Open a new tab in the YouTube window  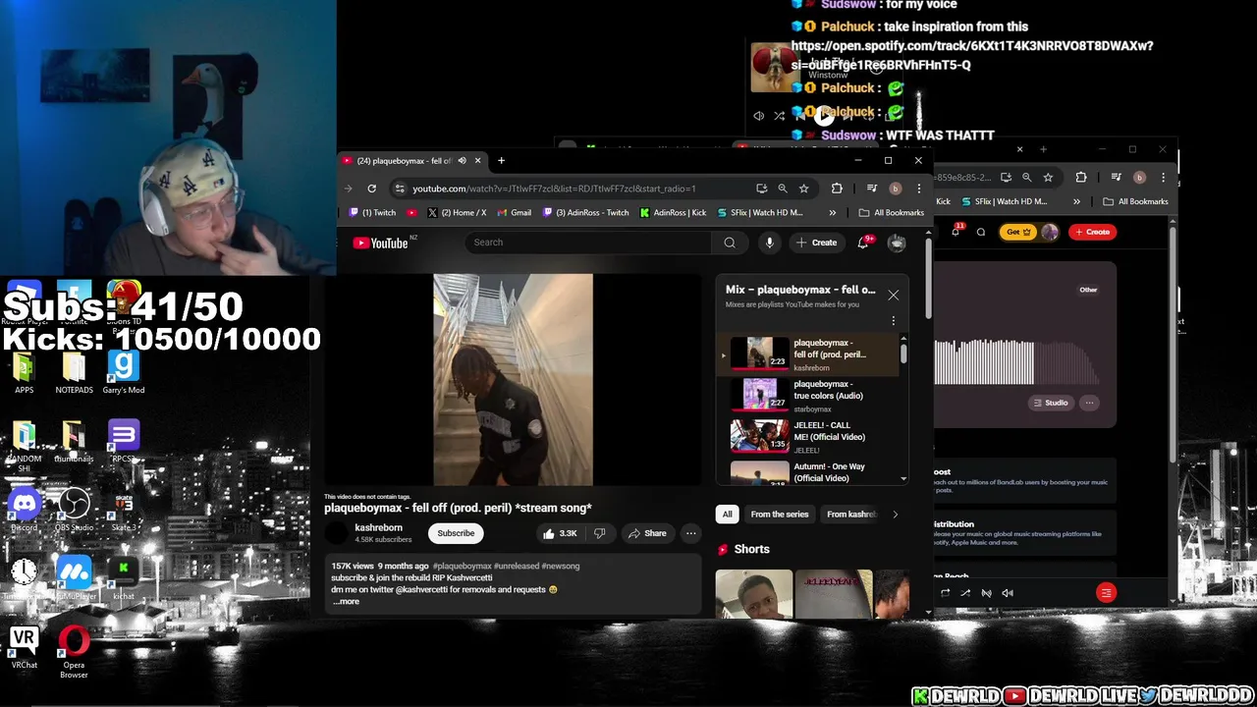point(501,161)
